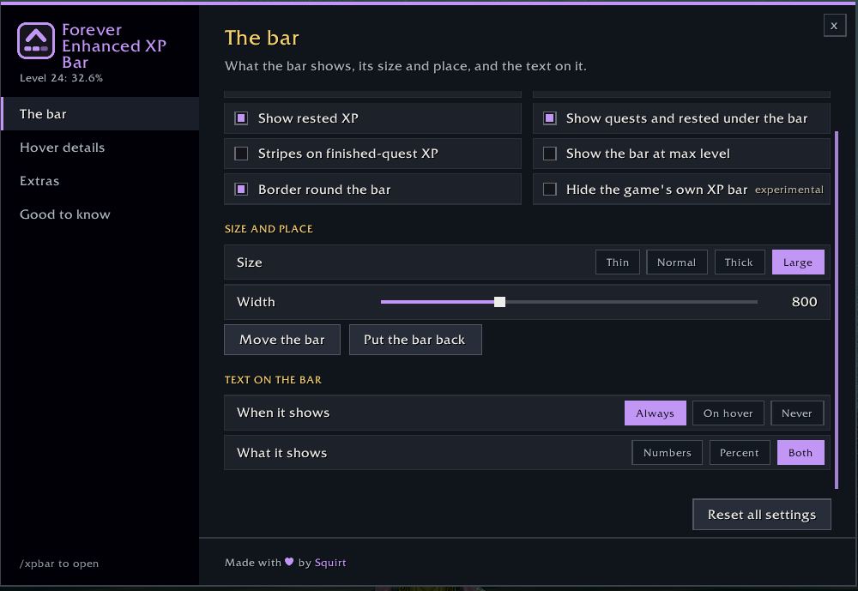Viewport: 858px width, 591px height.
Task: Enable Stripes on finished-quest XP
Action: tap(241, 154)
